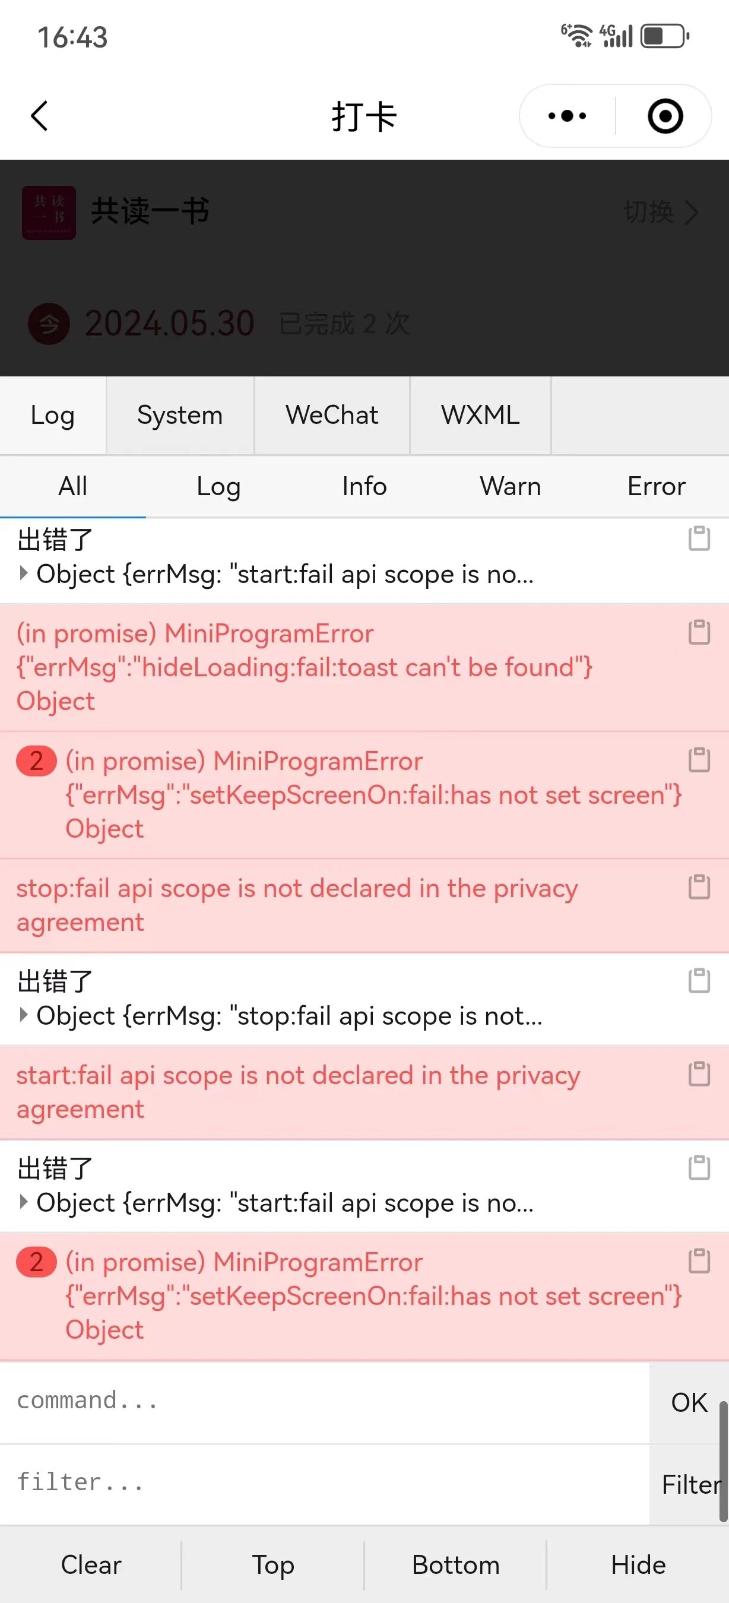729x1603 pixels.
Task: Clear the console logs
Action: pos(91,1564)
